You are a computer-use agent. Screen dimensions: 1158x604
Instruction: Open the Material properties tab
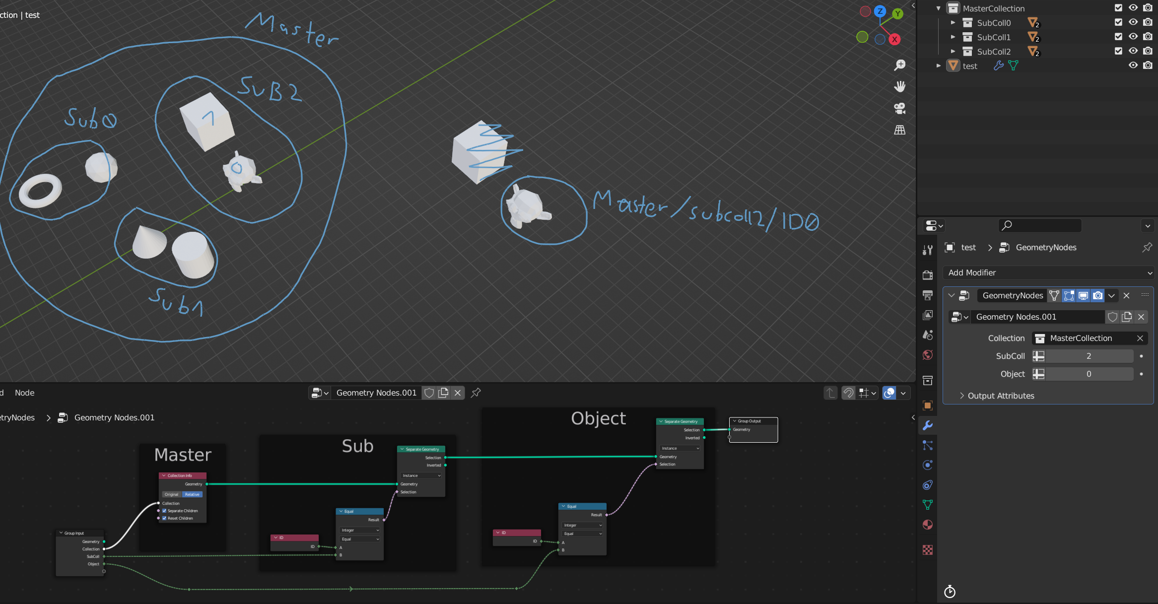[x=927, y=525]
